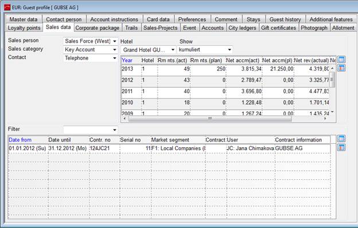
Task: Sort contracts by Date from header
Action: tap(28, 140)
